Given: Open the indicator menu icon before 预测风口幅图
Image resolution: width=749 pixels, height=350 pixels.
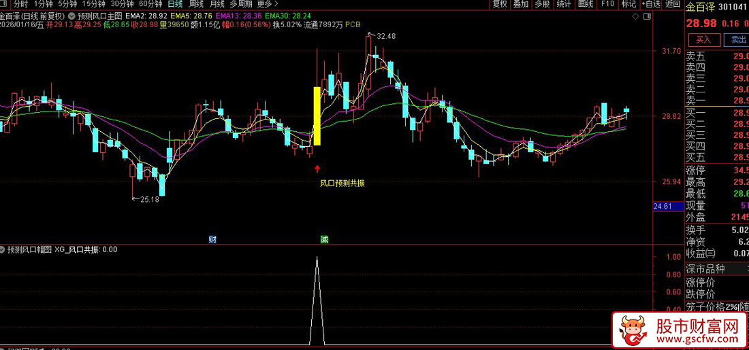Looking at the screenshot, I should click(3, 249).
